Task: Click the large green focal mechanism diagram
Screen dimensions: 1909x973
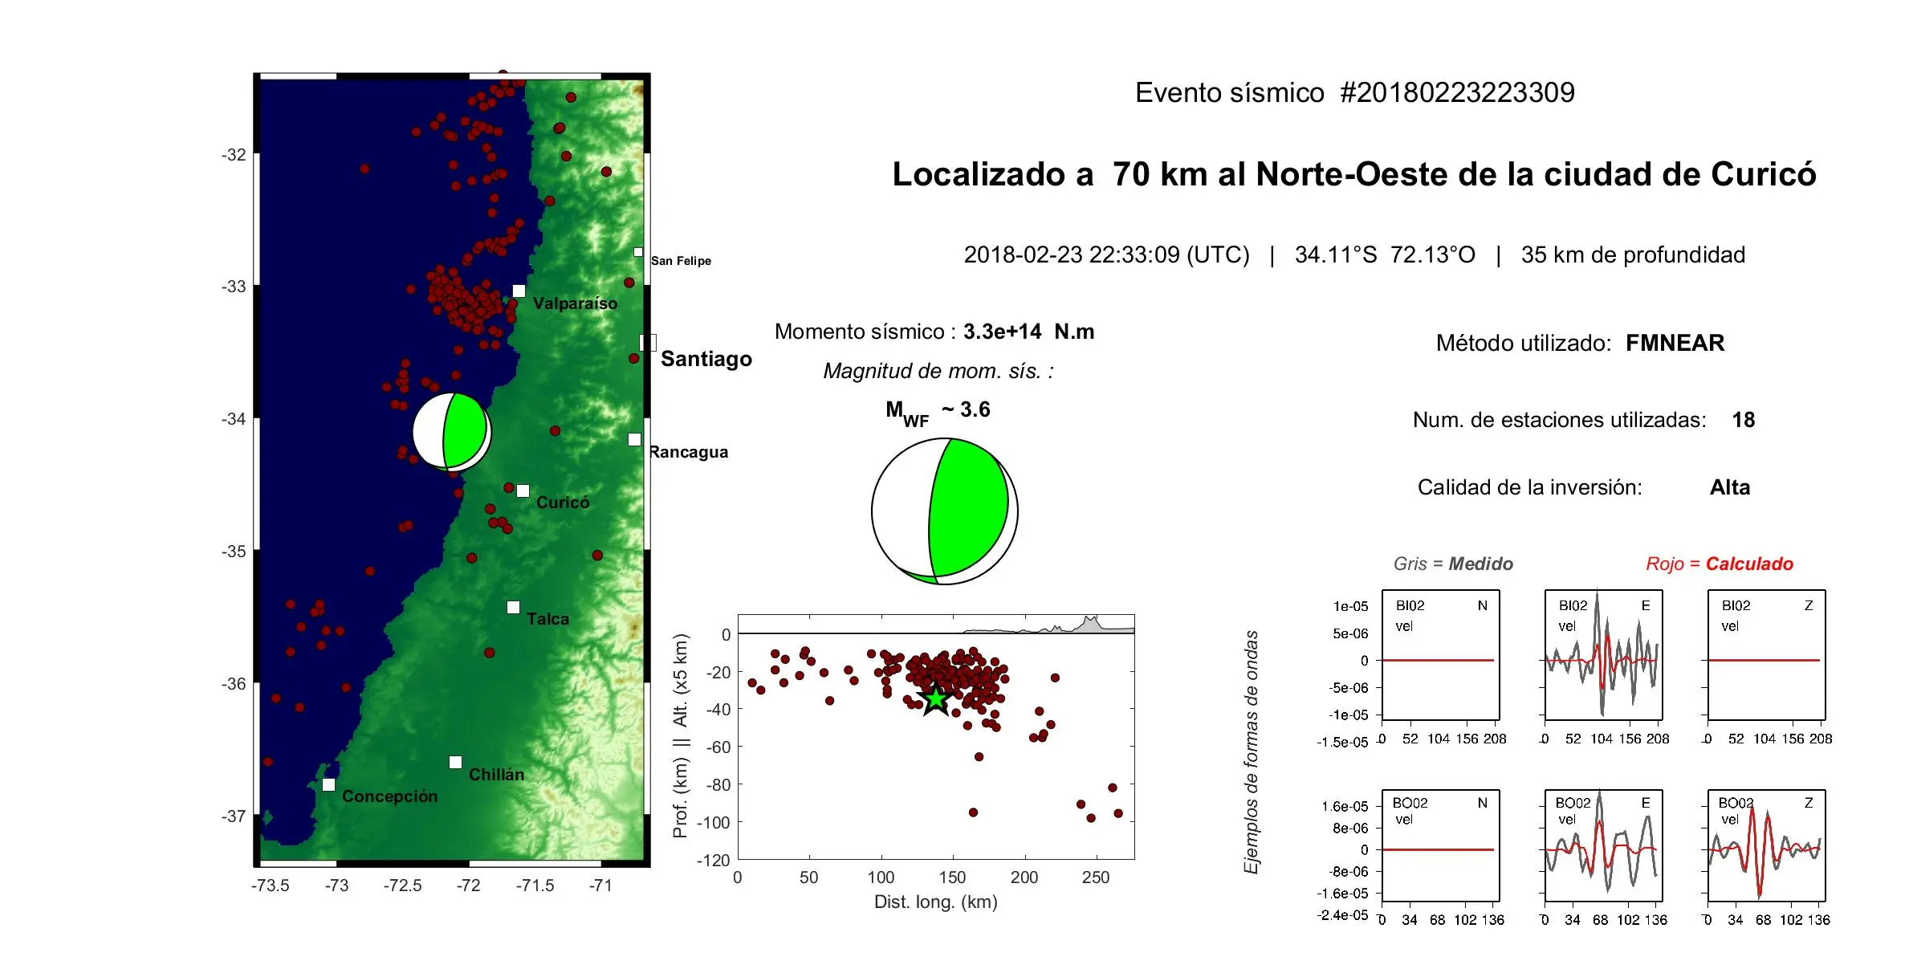Action: [x=945, y=511]
